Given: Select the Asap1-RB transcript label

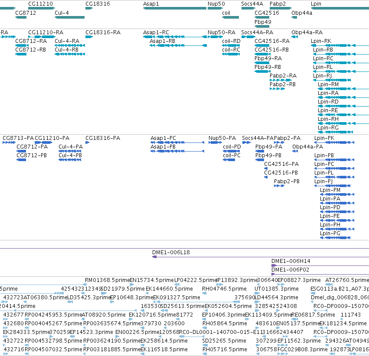Looking at the screenshot, I should [x=162, y=41].
